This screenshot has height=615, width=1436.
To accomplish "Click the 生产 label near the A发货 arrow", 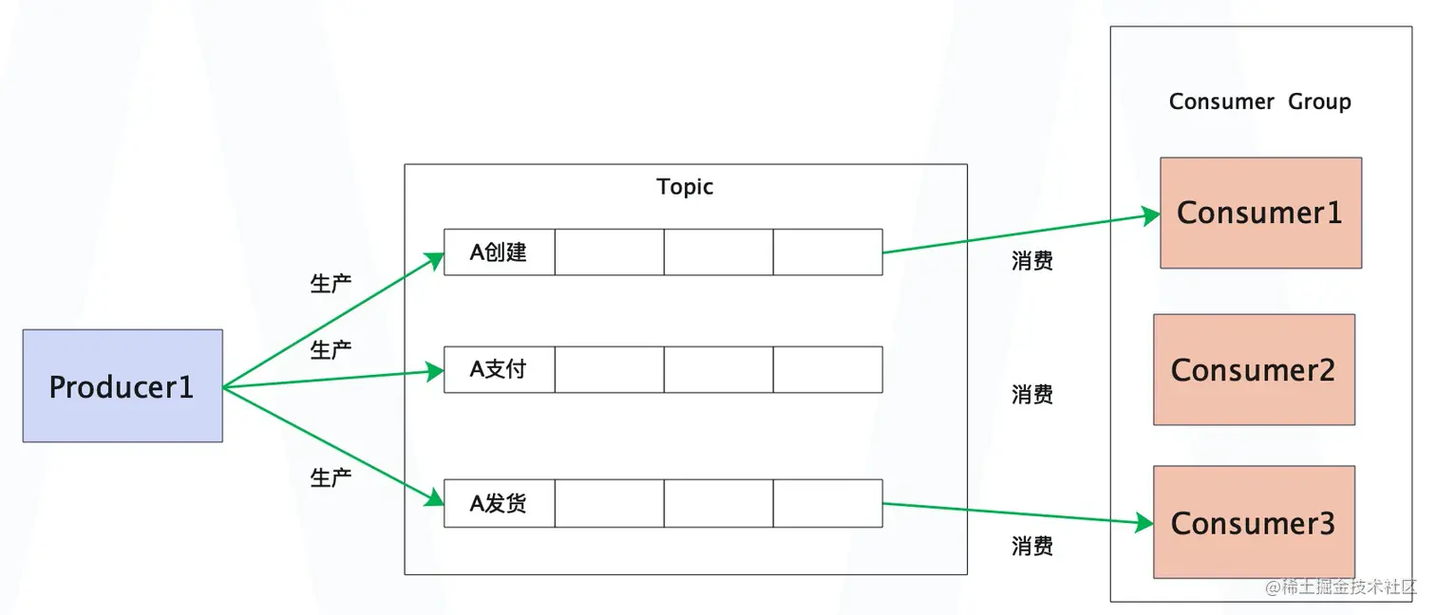I will [331, 477].
